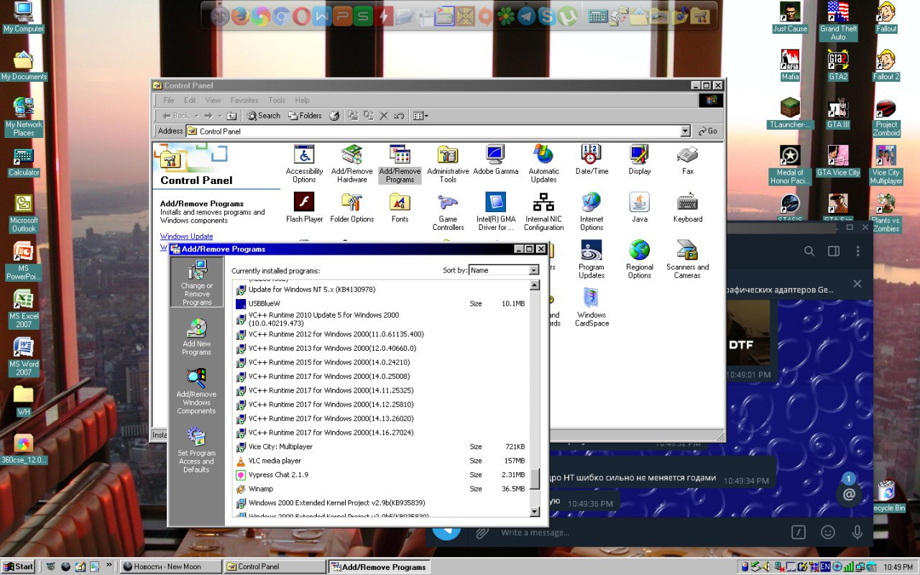Select the Winamp entry in programs list
Viewport: 920px width, 575px height.
pos(381,489)
